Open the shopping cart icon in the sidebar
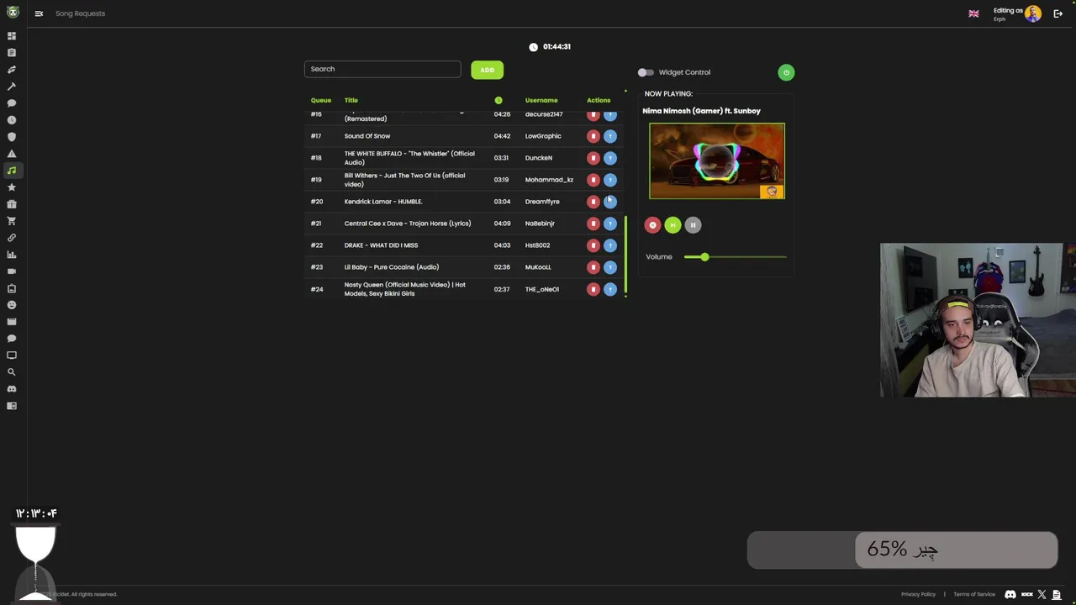The width and height of the screenshot is (1076, 605). pos(12,221)
